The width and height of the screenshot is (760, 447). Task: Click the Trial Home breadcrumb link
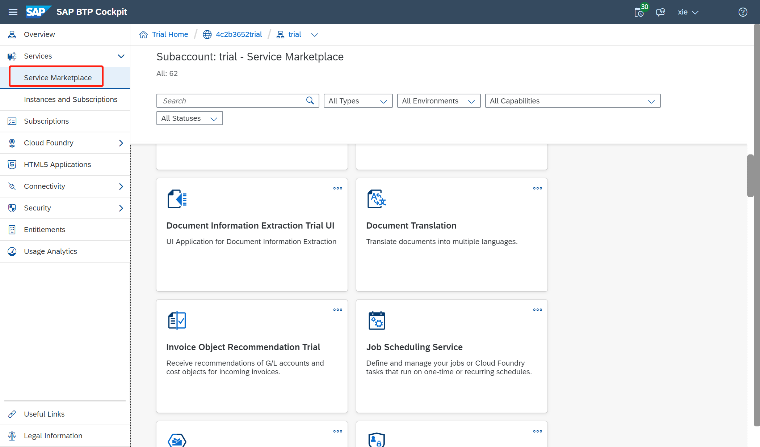pyautogui.click(x=170, y=34)
